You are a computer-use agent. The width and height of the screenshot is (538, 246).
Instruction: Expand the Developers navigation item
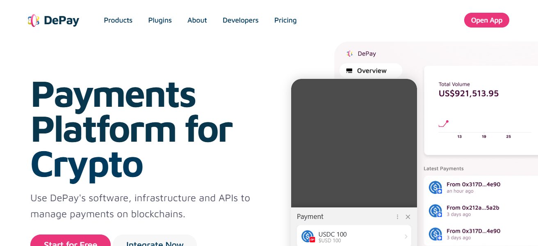click(x=240, y=20)
